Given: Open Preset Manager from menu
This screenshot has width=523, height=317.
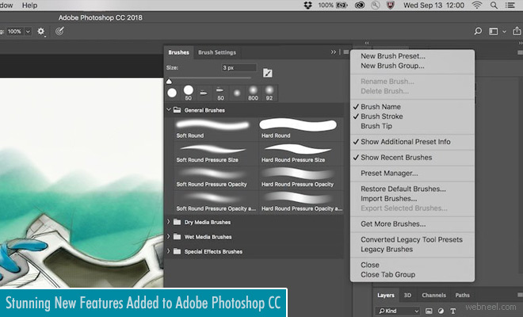Looking at the screenshot, I should (389, 174).
